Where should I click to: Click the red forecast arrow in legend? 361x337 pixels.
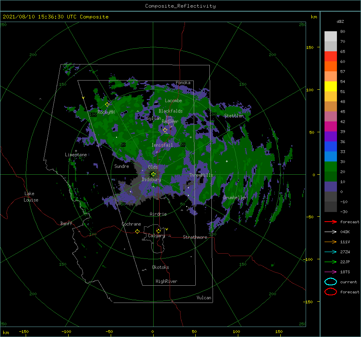point(331,222)
